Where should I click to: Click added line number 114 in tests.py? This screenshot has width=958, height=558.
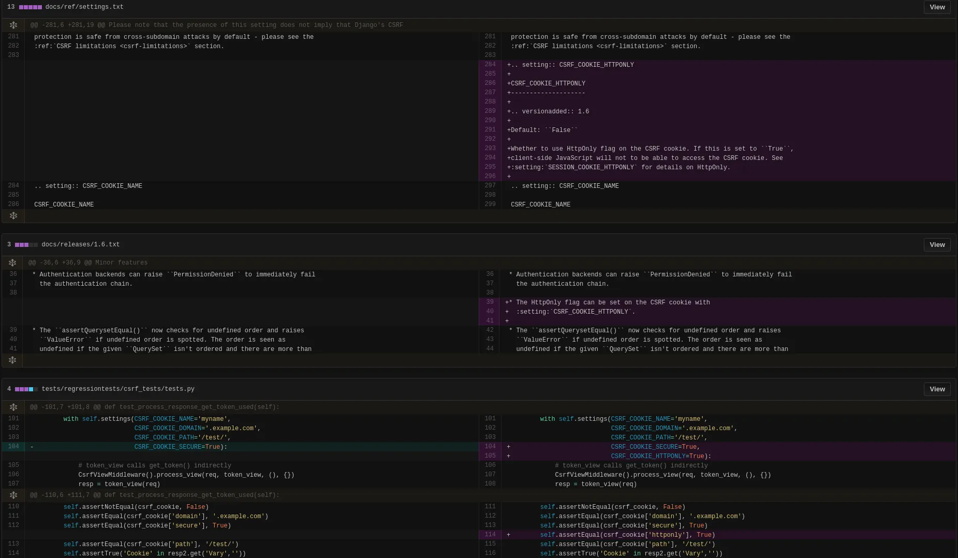click(x=490, y=535)
